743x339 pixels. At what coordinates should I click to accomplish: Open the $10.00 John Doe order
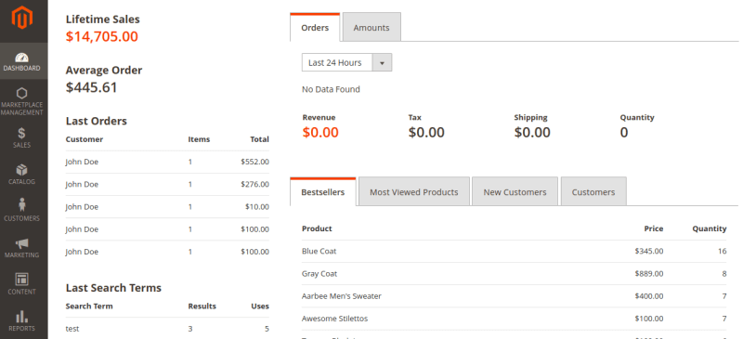click(167, 207)
